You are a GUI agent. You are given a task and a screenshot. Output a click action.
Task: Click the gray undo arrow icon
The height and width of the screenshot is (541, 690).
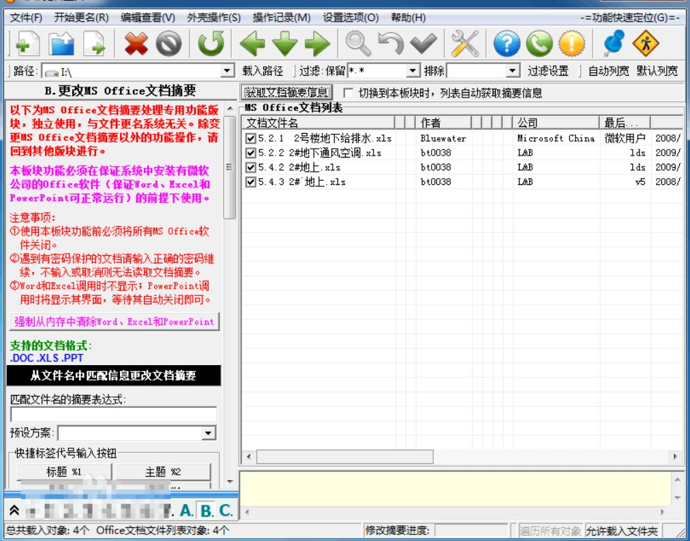coord(390,44)
